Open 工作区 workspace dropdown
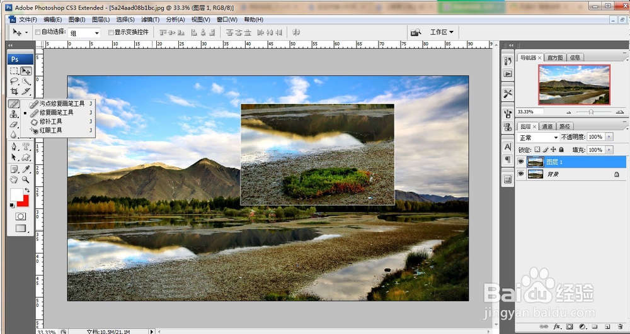The width and height of the screenshot is (630, 334). point(442,32)
